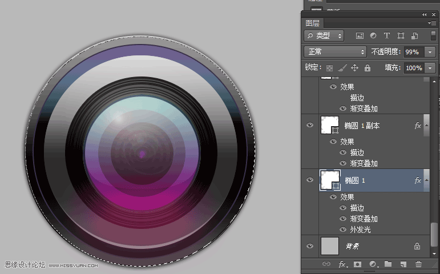This screenshot has height=274, width=440.
Task: Click the 100% fill value field
Action: click(x=414, y=68)
